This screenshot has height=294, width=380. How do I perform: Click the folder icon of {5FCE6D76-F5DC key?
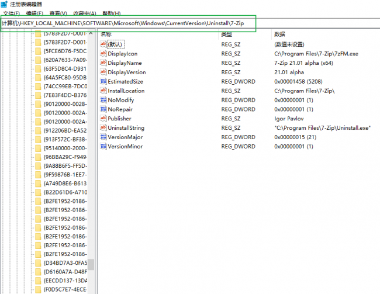38,51
